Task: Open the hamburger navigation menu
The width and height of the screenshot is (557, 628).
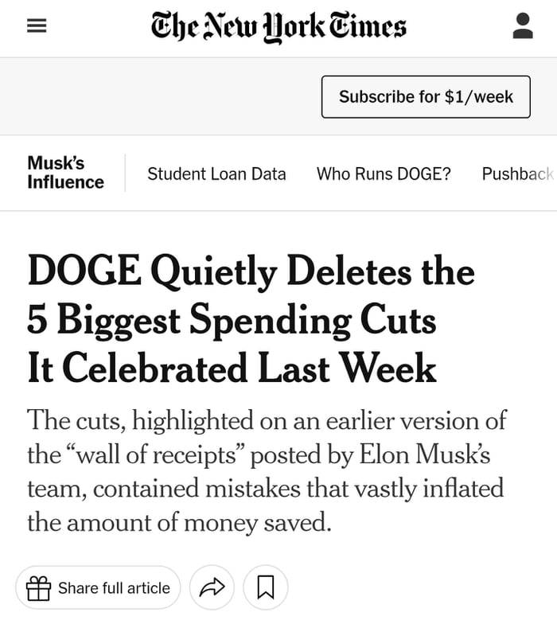Action: coord(37,26)
